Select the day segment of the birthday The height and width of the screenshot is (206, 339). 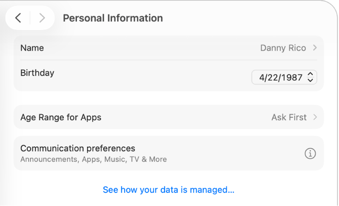272,78
